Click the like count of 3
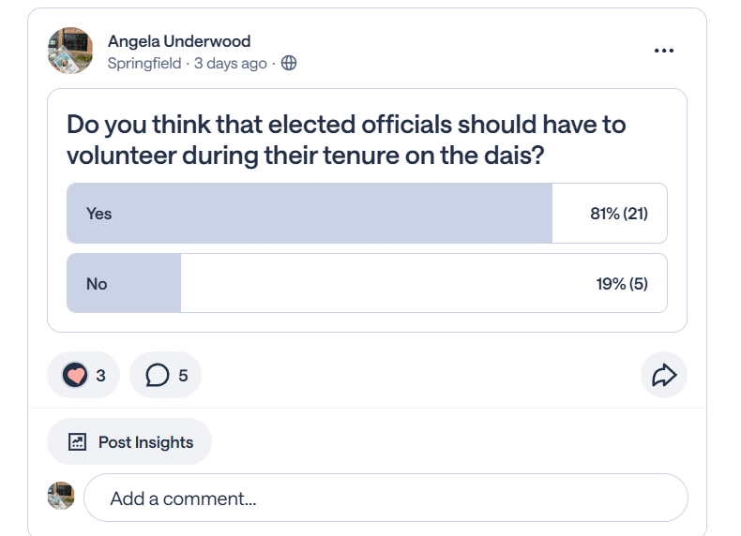The width and height of the screenshot is (741, 536). coord(100,376)
